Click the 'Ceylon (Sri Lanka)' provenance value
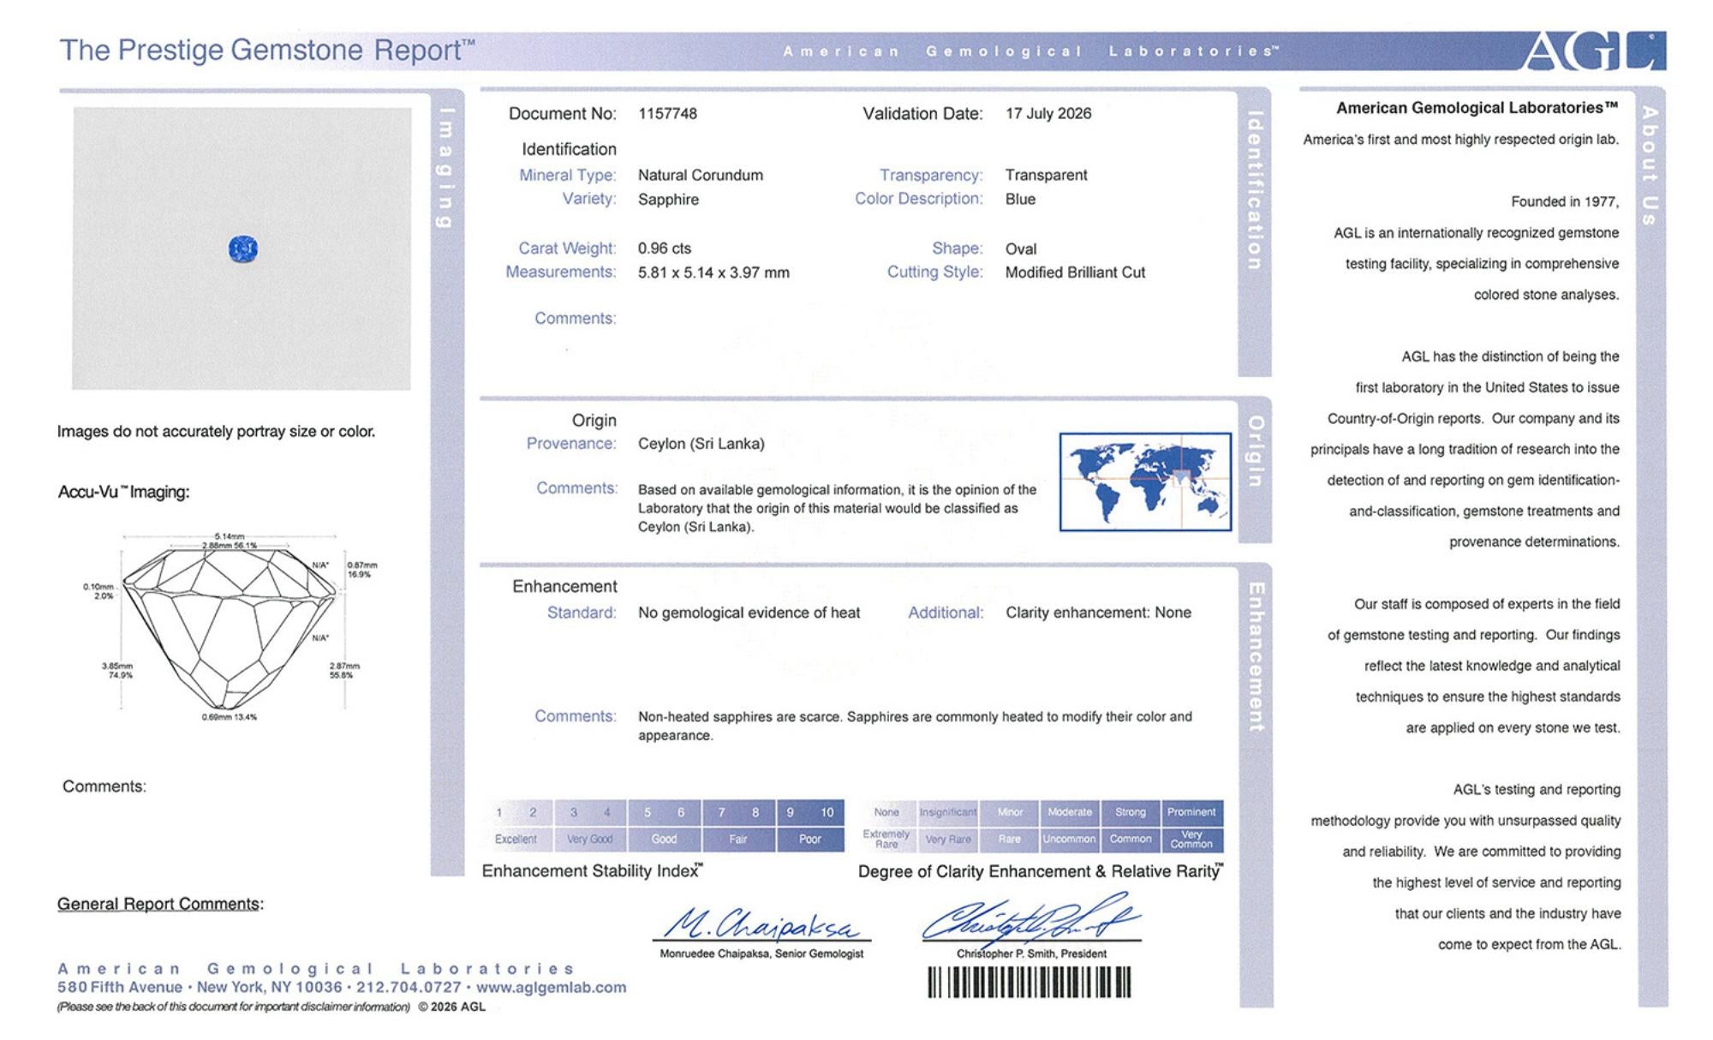This screenshot has height=1040, width=1713. (701, 444)
